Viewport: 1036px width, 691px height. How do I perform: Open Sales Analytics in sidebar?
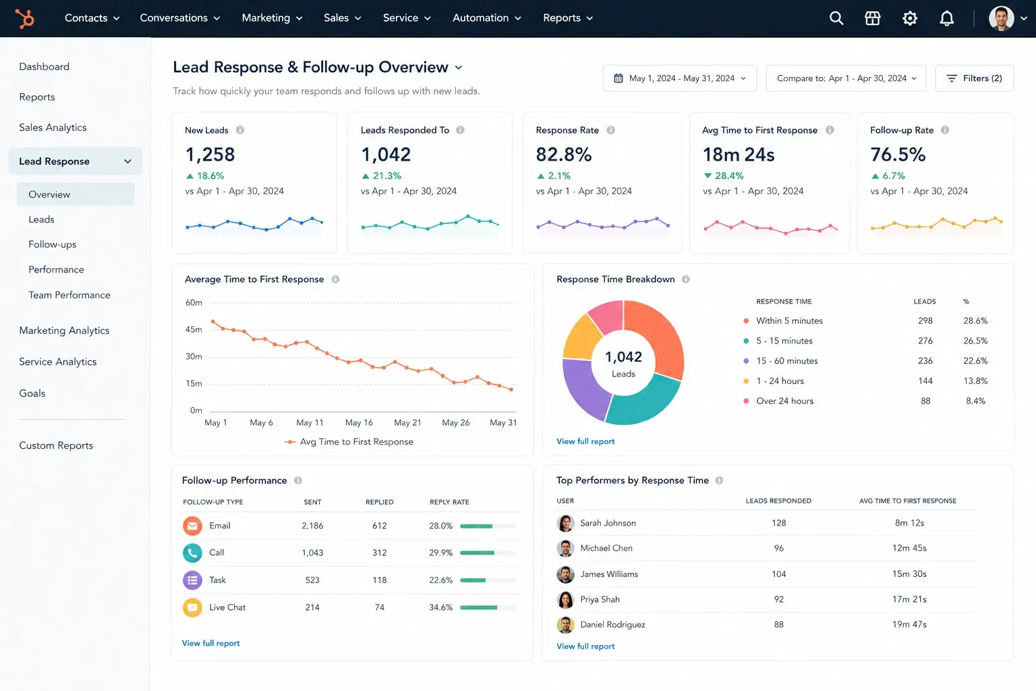pyautogui.click(x=53, y=128)
